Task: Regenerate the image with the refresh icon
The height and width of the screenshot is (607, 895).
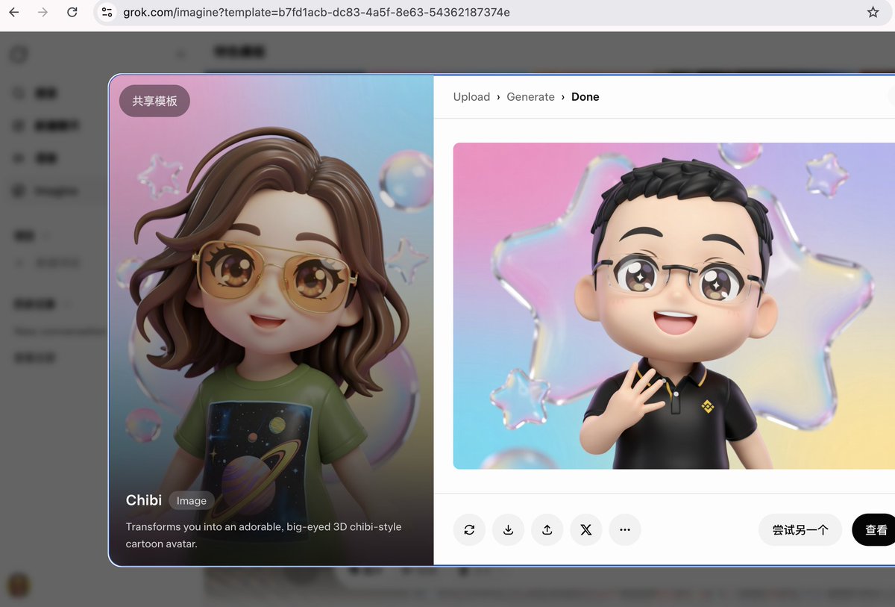Action: pyautogui.click(x=469, y=530)
